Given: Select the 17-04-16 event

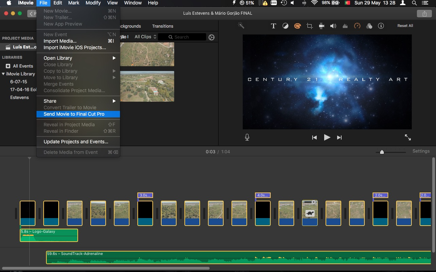Looking at the screenshot, I should (23, 90).
